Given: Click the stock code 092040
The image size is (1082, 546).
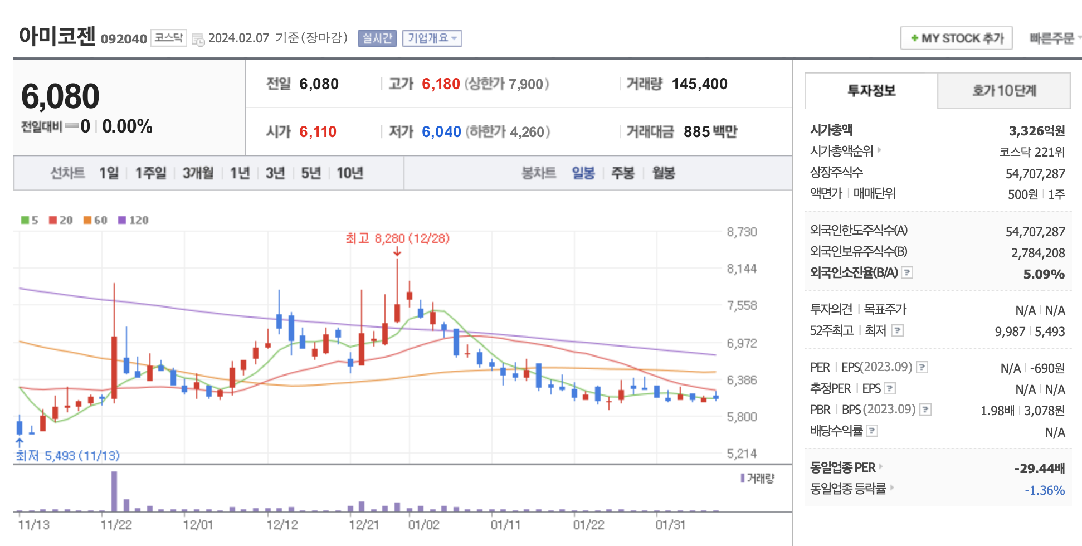Looking at the screenshot, I should [x=124, y=38].
